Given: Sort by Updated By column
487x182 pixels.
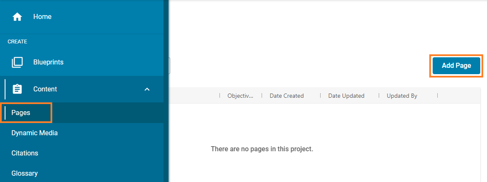Looking at the screenshot, I should [401, 96].
